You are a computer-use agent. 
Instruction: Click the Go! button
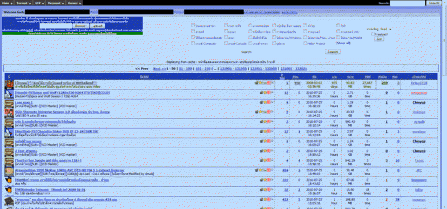coord(379,39)
